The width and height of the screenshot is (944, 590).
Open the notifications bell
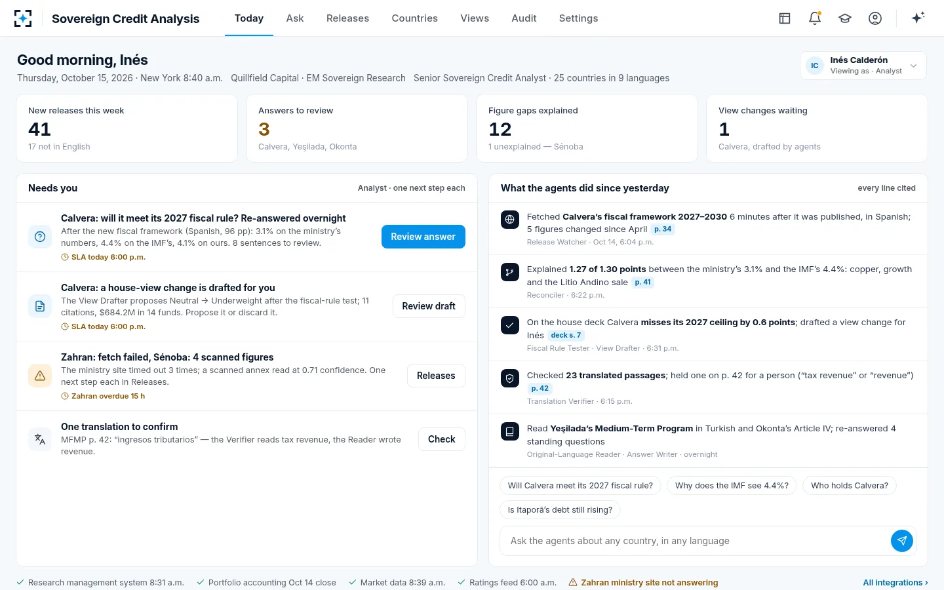(815, 18)
